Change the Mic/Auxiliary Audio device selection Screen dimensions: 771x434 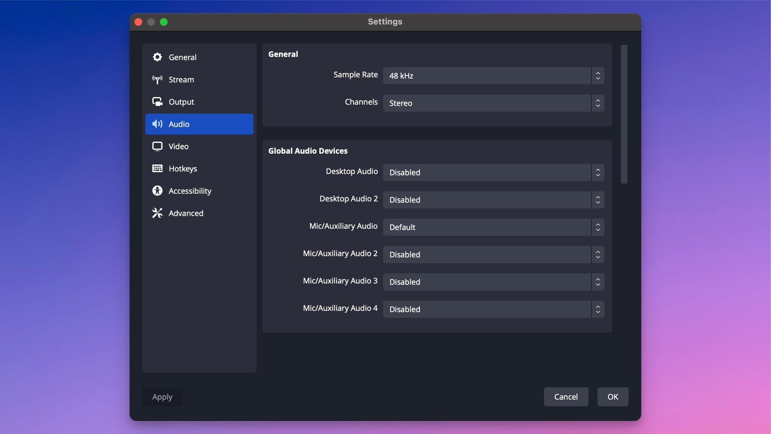point(493,227)
